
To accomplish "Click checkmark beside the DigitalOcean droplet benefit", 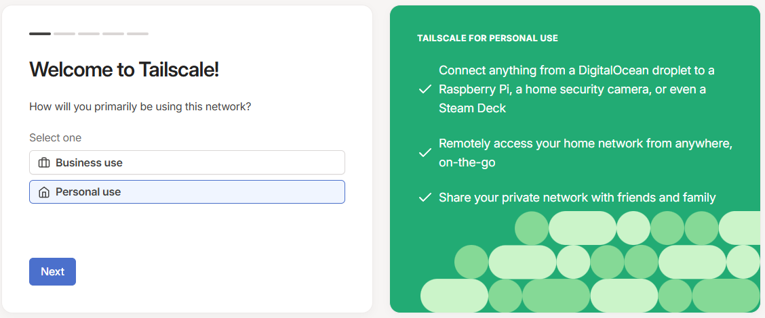I will [425, 89].
